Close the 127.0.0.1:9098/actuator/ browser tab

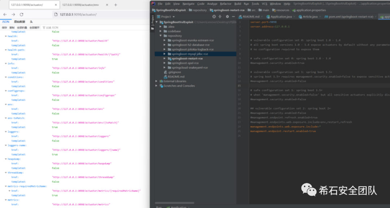[x=56, y=5]
